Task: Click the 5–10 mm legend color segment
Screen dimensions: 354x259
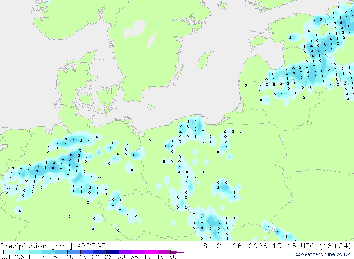Action: (x=61, y=252)
